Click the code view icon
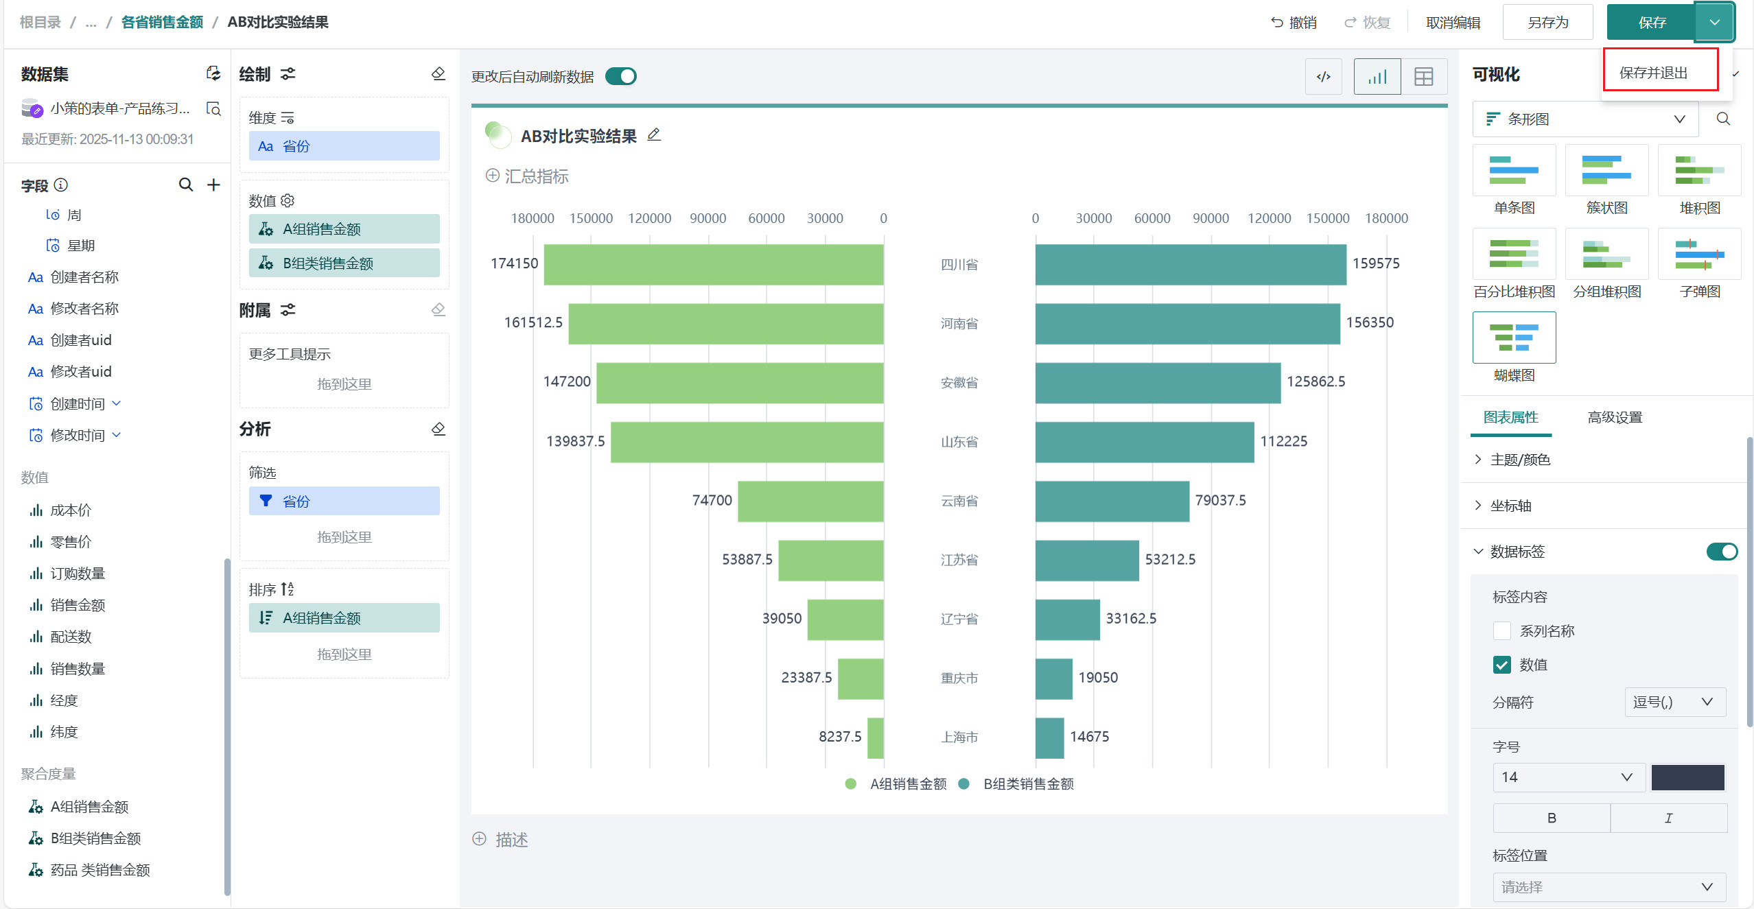This screenshot has height=909, width=1754. (1323, 77)
